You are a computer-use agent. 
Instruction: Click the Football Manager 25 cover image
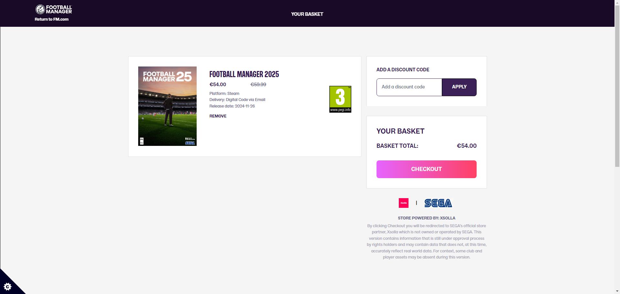click(167, 106)
